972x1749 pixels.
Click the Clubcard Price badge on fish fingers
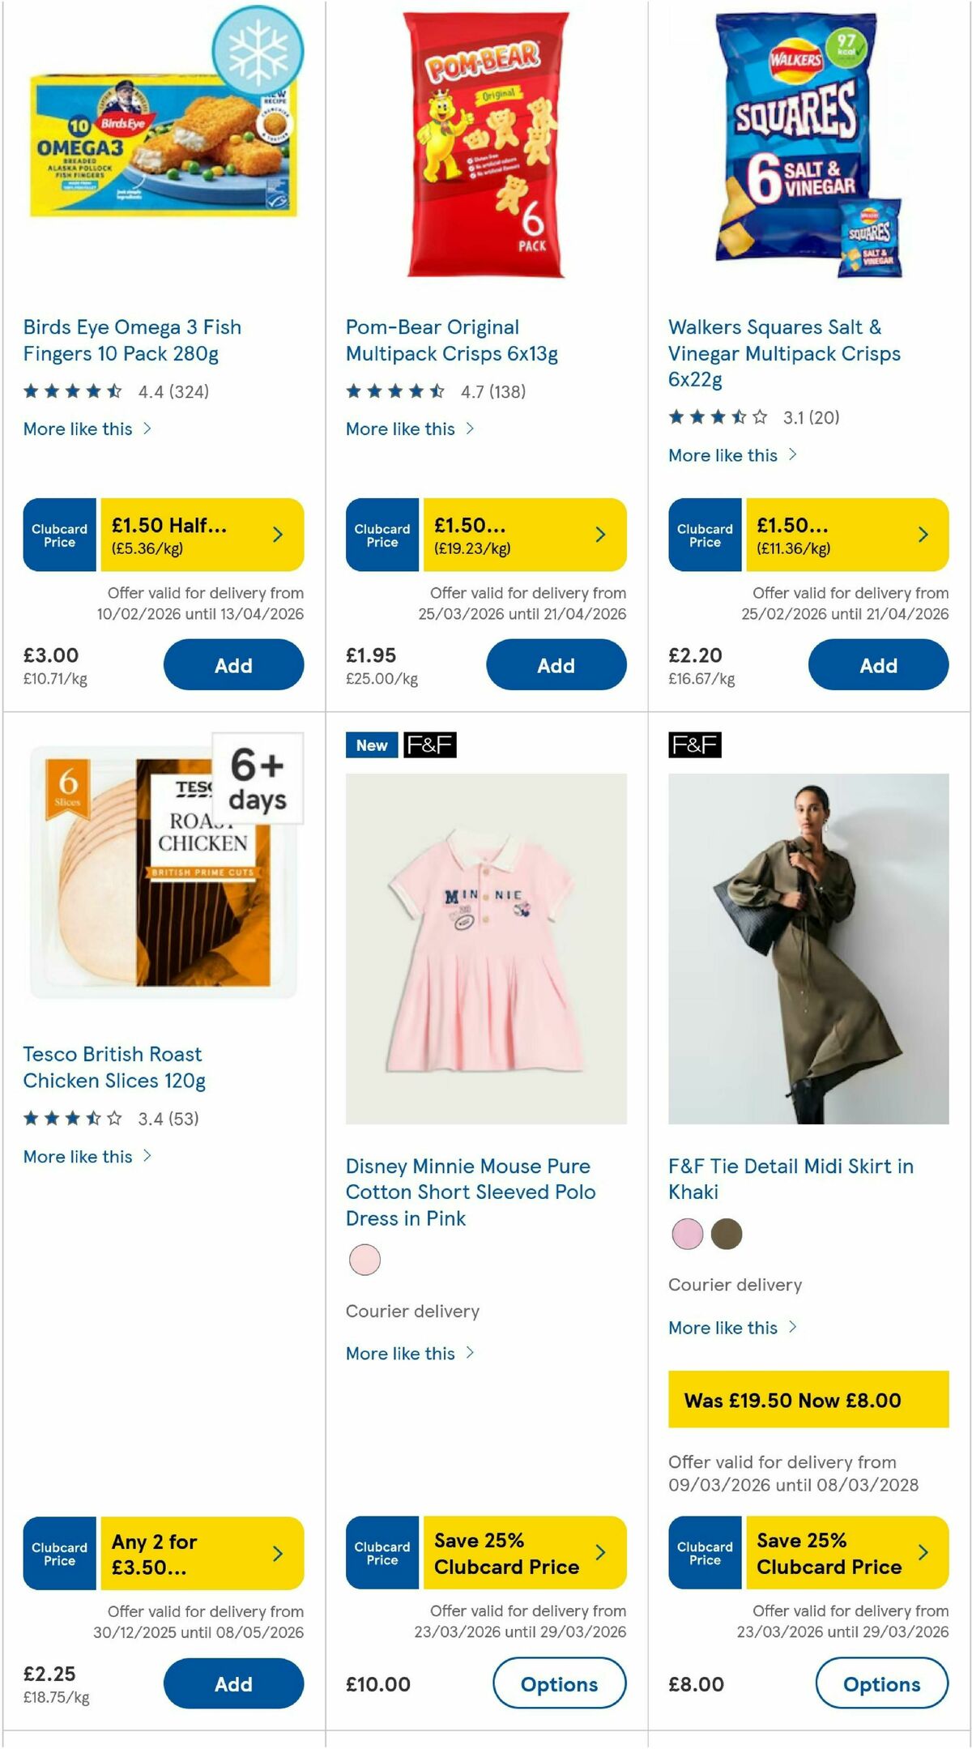pos(59,535)
